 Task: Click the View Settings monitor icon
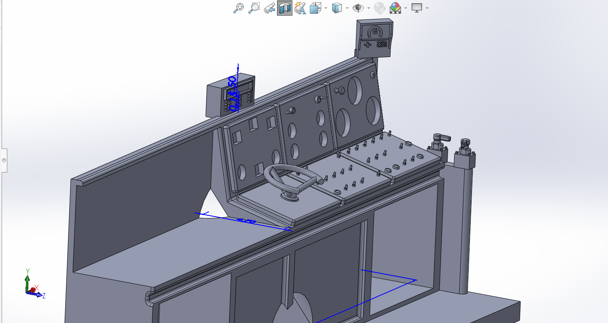(416, 8)
